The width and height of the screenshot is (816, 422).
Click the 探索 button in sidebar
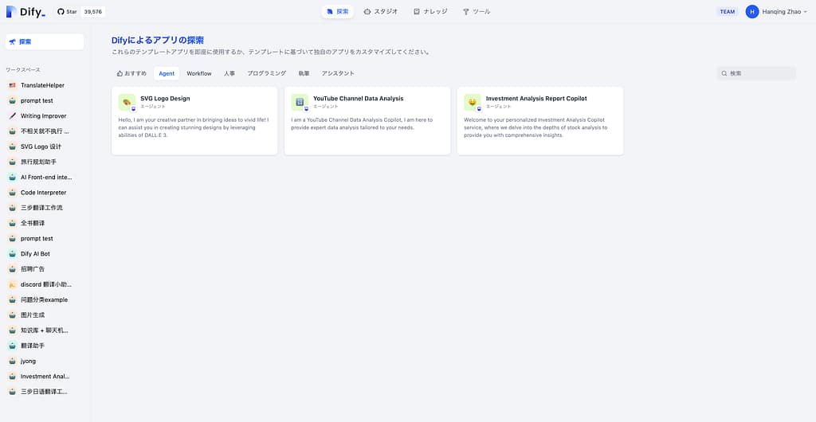[x=45, y=41]
